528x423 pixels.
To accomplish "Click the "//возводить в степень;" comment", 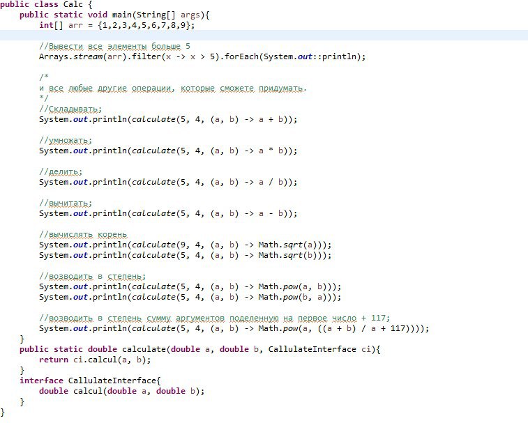I will 93,276.
